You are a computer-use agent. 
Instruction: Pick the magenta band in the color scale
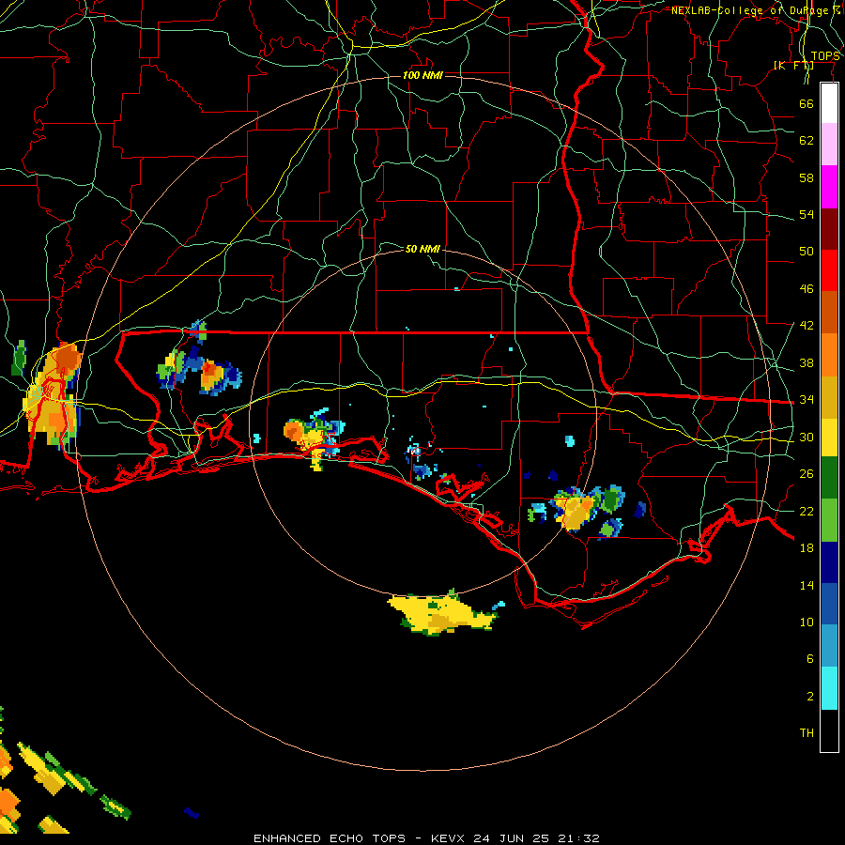(x=829, y=187)
